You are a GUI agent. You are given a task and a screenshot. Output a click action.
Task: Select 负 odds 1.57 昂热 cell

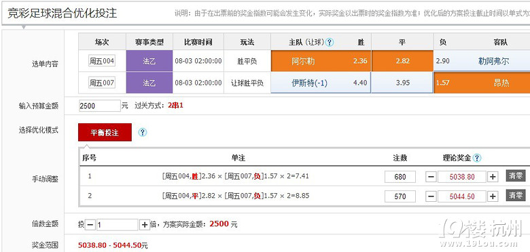click(x=482, y=83)
